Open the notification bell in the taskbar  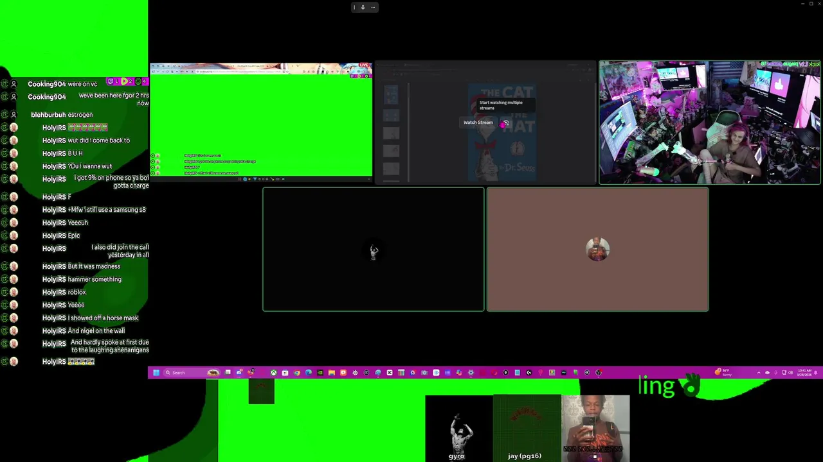pyautogui.click(x=815, y=373)
